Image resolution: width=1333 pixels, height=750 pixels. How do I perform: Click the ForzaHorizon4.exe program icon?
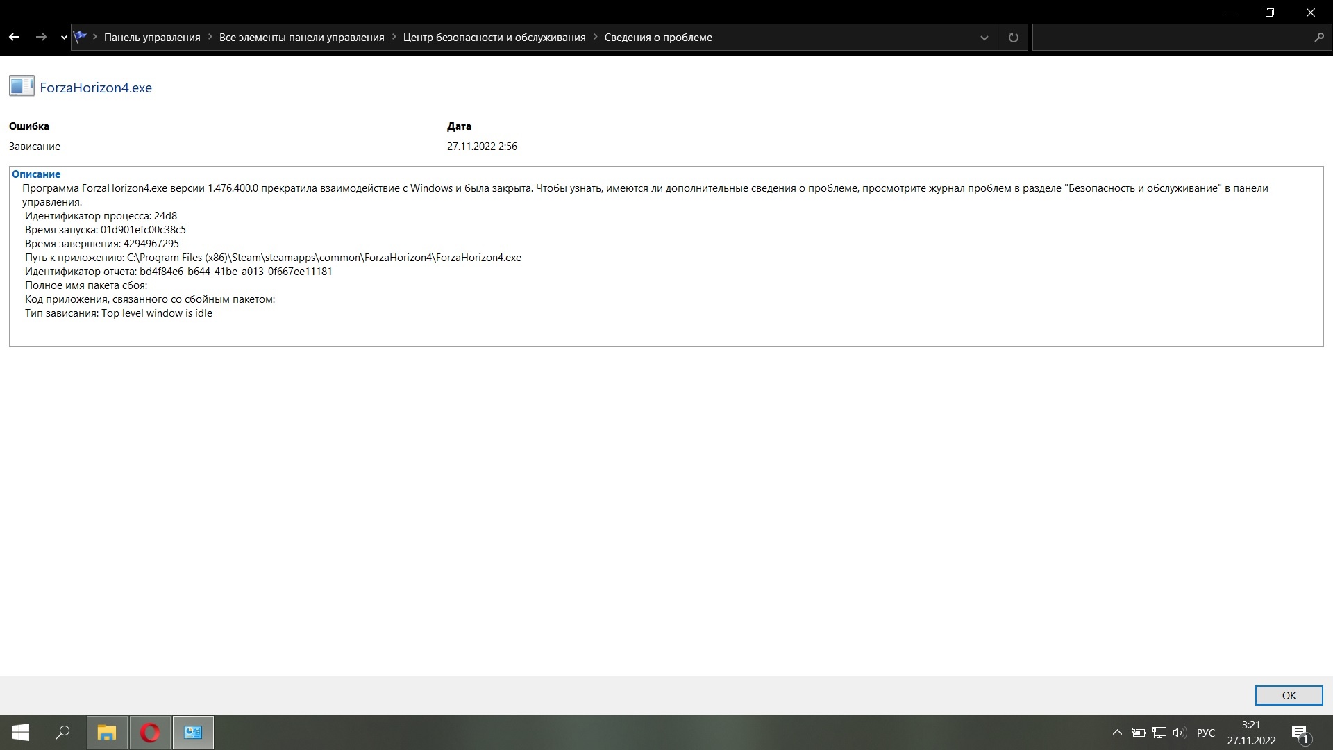tap(22, 86)
